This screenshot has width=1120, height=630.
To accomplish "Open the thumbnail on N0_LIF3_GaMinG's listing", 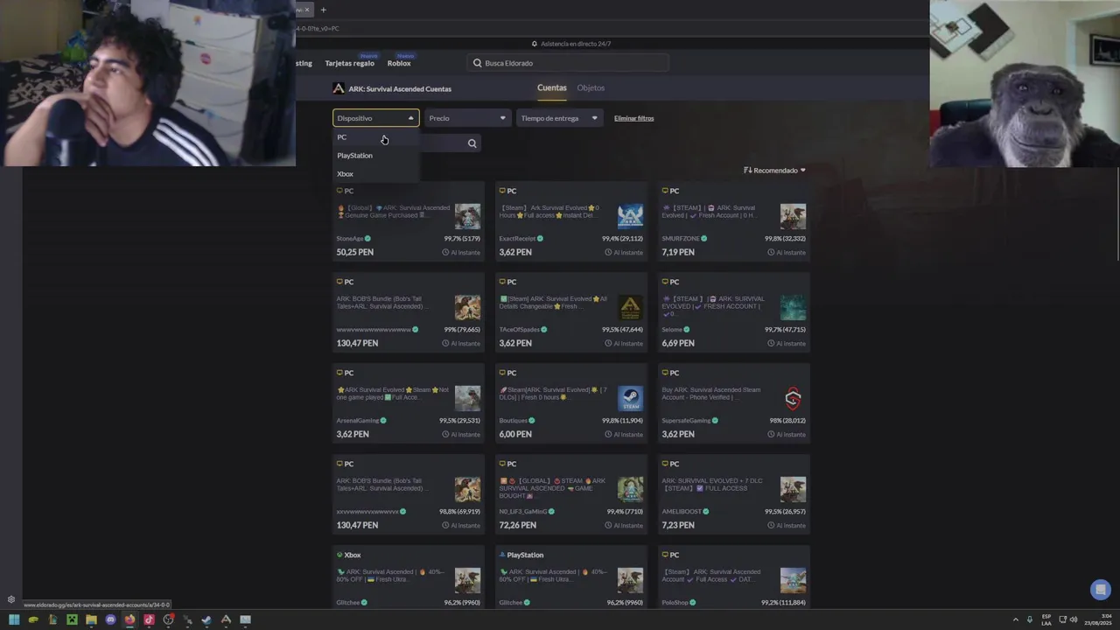I will click(630, 489).
